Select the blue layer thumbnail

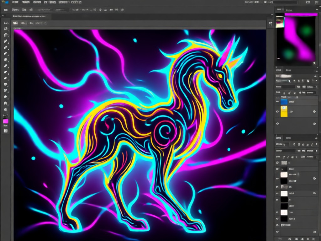[284, 102]
